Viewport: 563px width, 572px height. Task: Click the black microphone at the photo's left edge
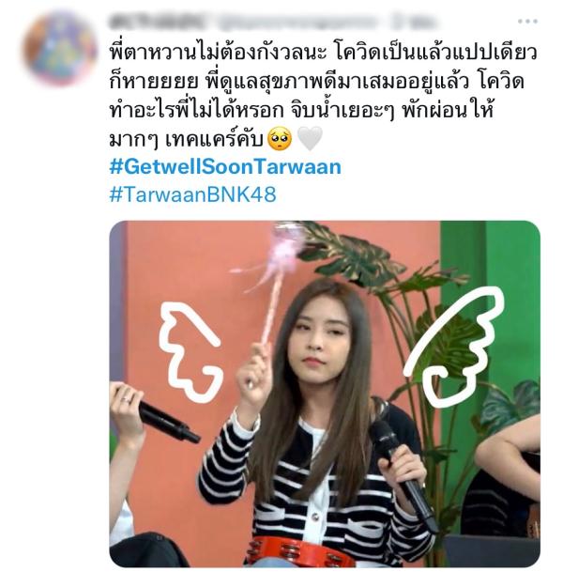(x=166, y=420)
